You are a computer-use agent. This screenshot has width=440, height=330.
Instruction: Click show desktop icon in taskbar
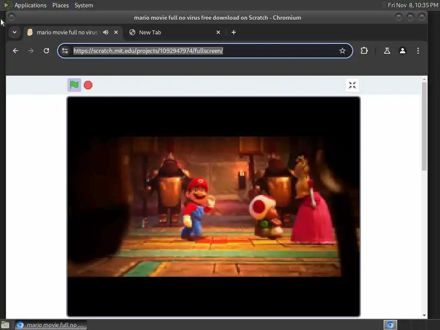[x=5, y=325]
